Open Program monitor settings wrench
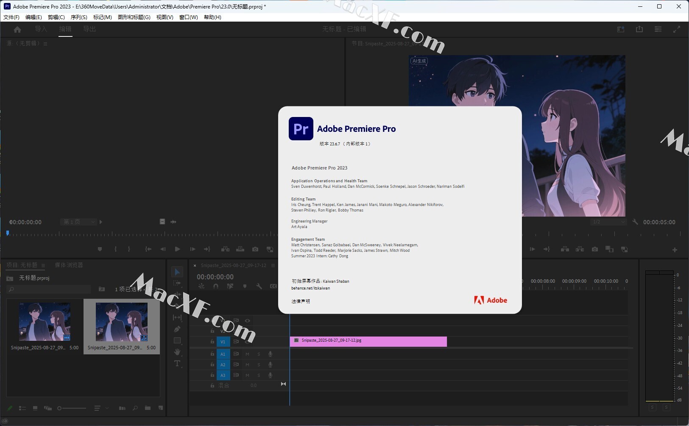 635,222
